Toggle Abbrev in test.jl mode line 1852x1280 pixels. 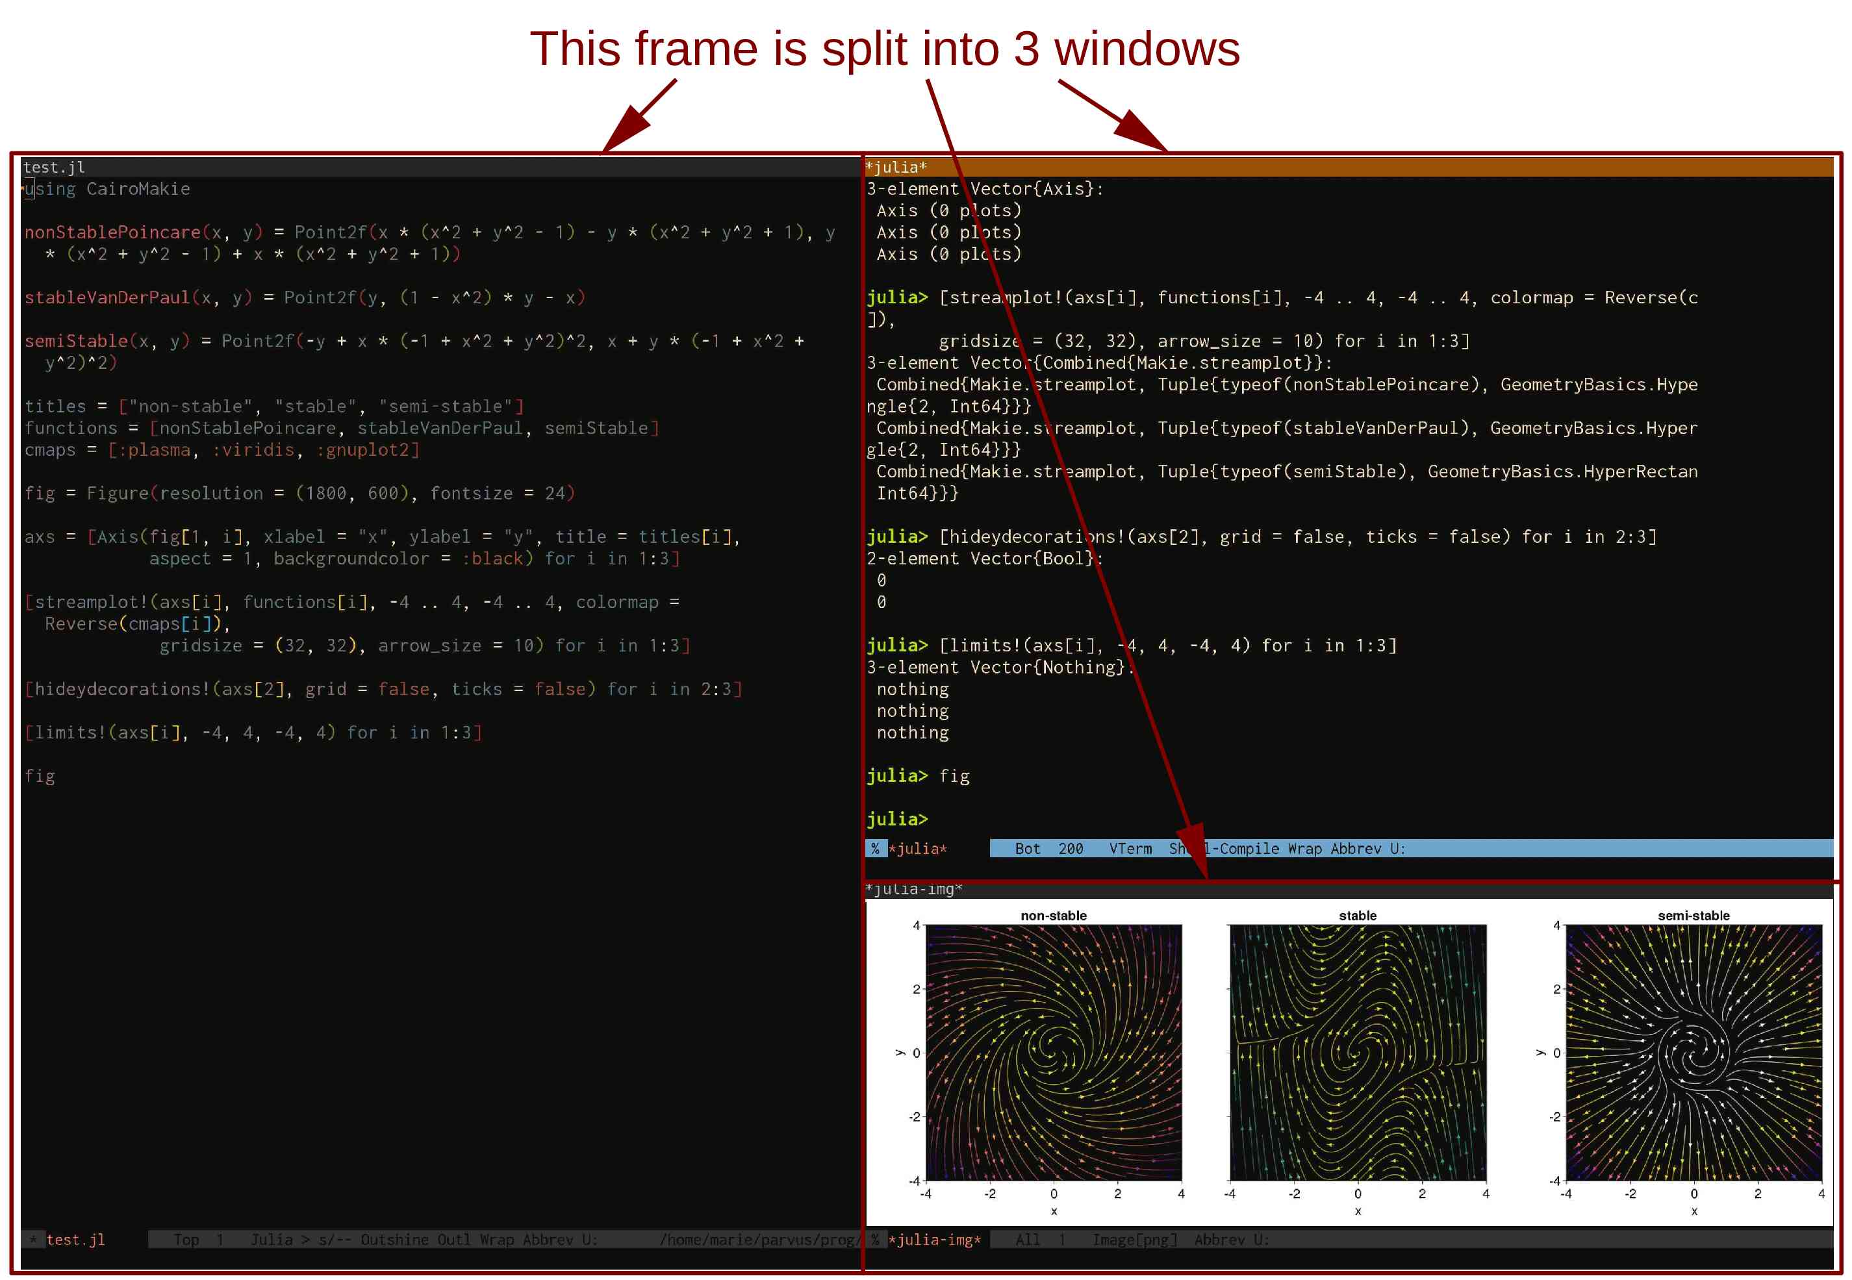tap(548, 1239)
